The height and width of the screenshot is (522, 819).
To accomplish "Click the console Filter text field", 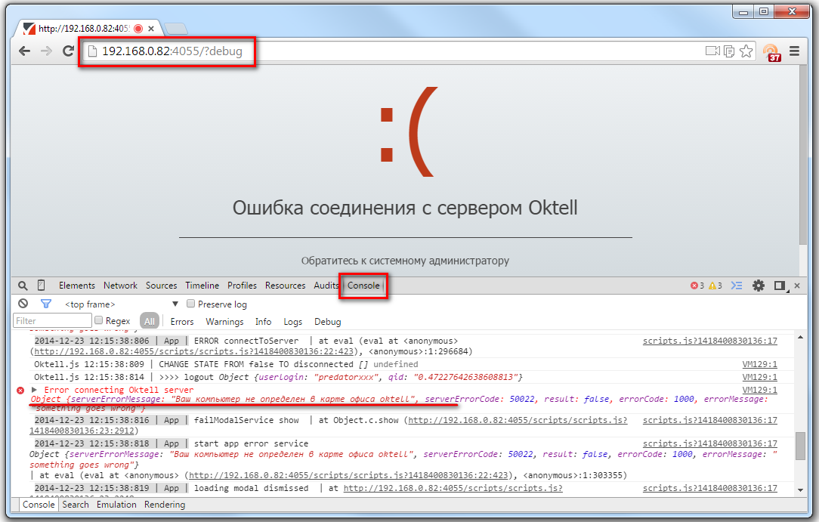I will click(x=52, y=321).
